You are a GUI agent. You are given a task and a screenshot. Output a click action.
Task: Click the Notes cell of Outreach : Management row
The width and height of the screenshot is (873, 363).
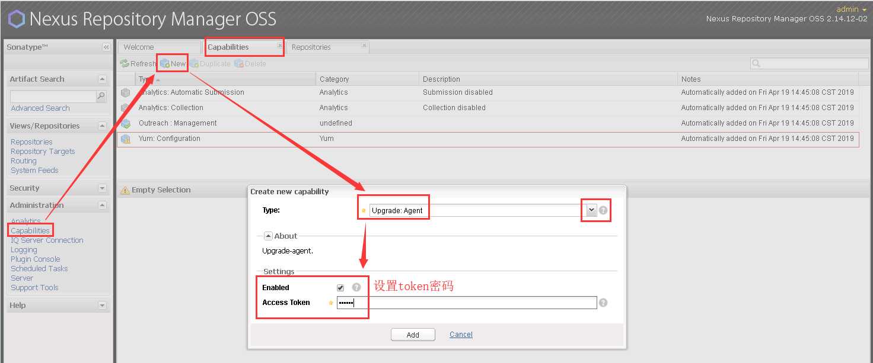(767, 123)
